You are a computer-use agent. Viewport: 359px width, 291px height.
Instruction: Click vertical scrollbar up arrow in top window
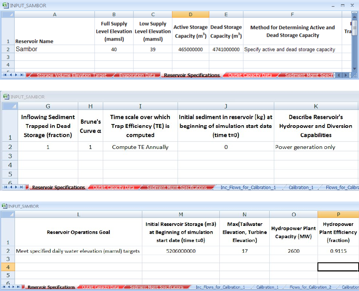pyautogui.click(x=354, y=16)
